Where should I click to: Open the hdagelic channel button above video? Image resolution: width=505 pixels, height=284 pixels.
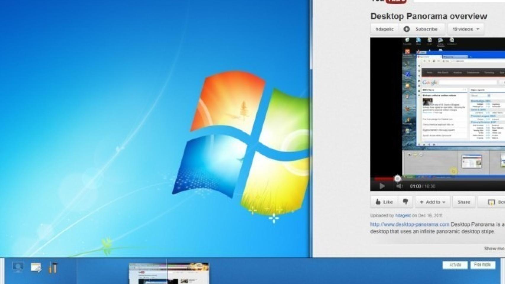(x=384, y=29)
